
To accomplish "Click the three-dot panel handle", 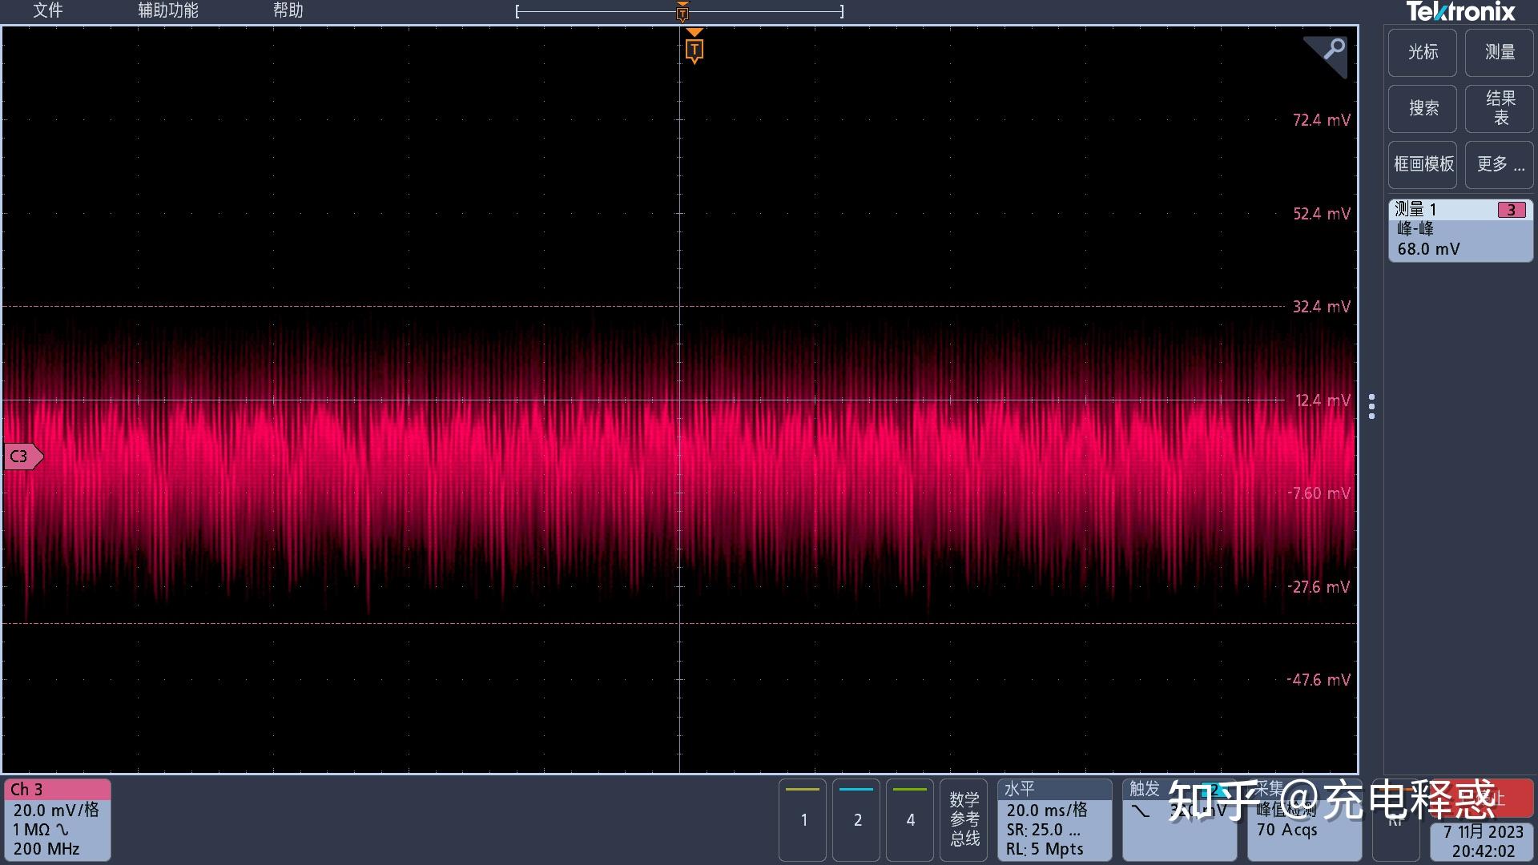I will pyautogui.click(x=1371, y=406).
